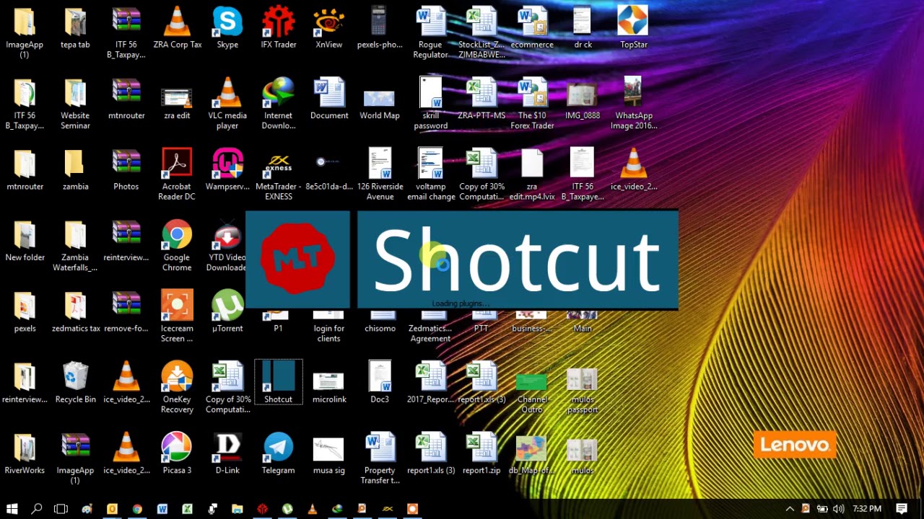The height and width of the screenshot is (519, 924).
Task: Open Task View from taskbar
Action: [x=61, y=509]
